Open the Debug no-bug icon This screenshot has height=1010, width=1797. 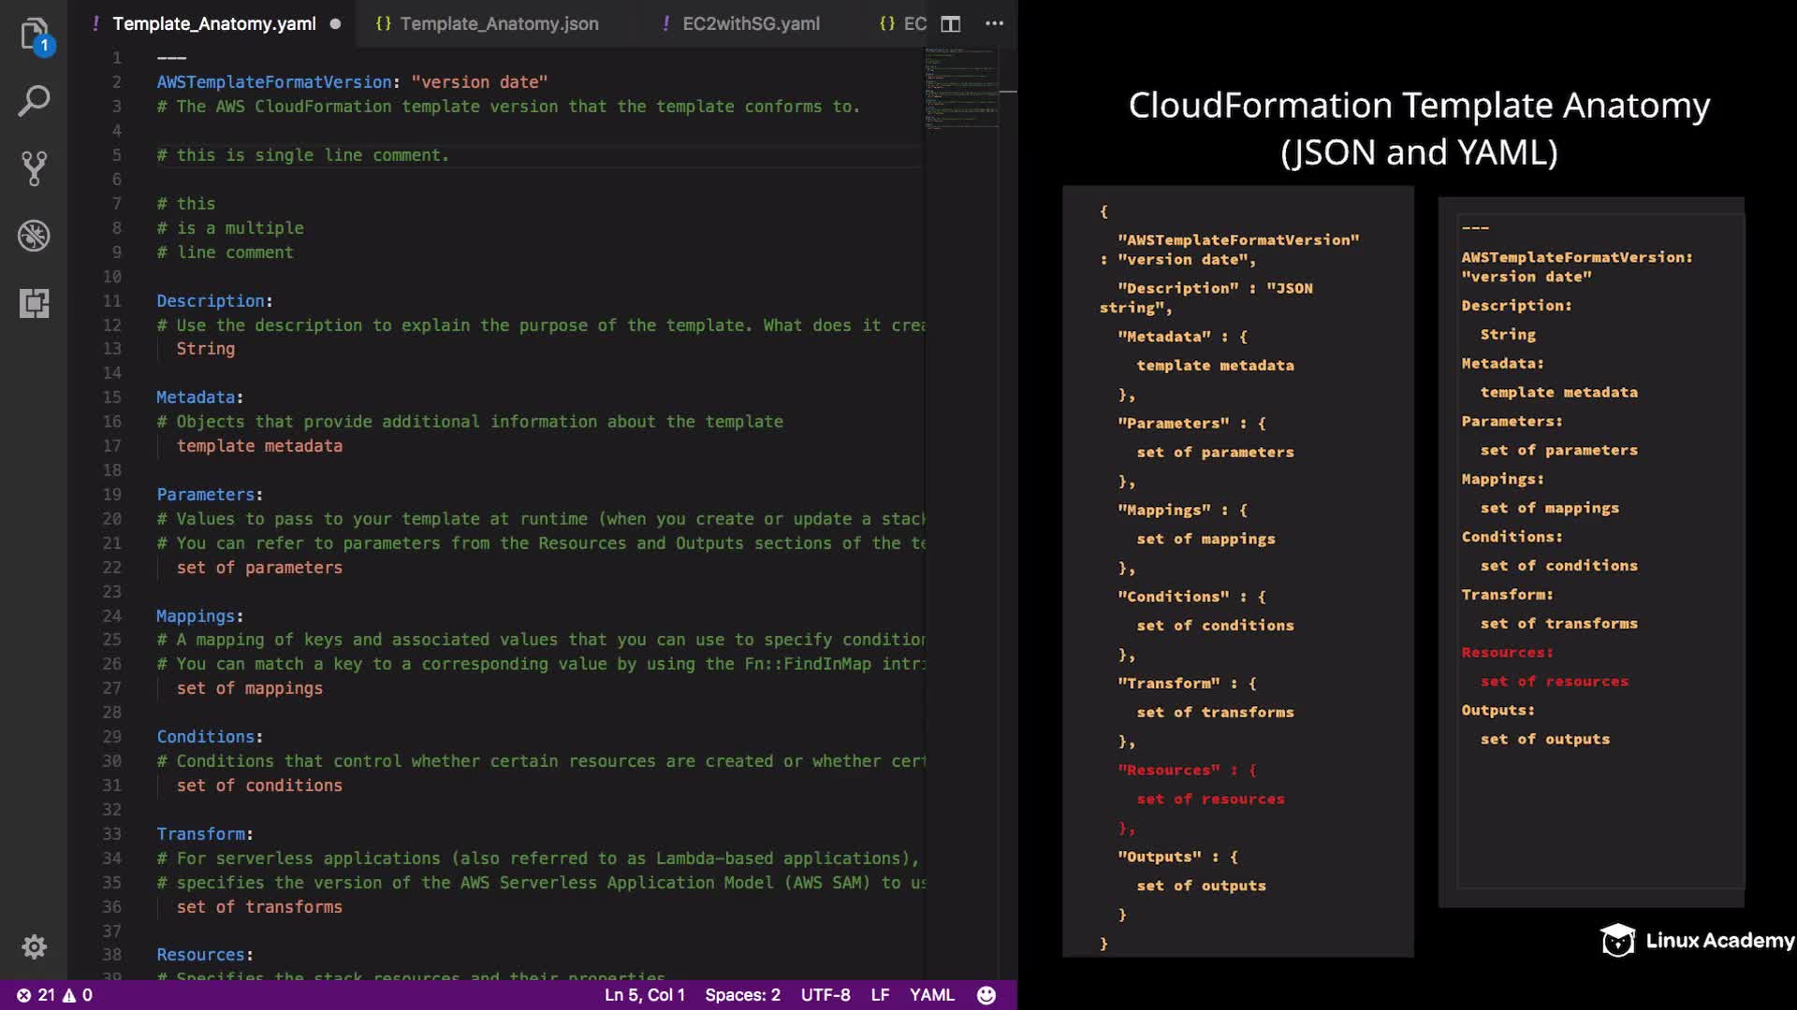(x=34, y=236)
